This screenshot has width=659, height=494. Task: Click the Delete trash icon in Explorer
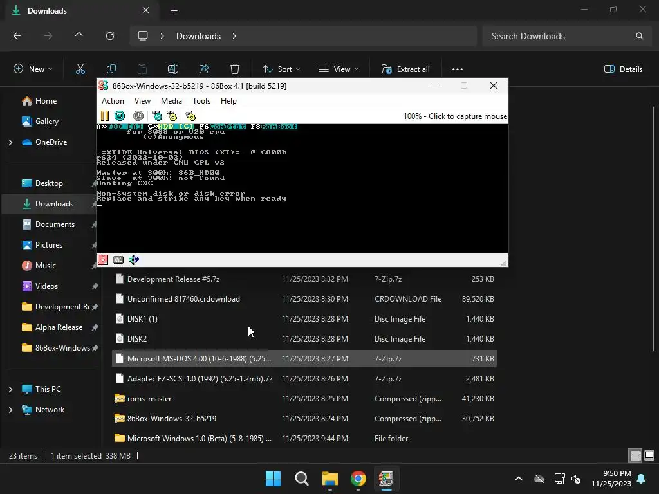click(235, 69)
